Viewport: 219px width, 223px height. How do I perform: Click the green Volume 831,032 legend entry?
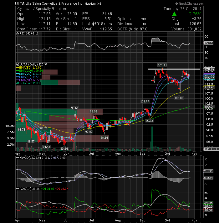[x=29, y=83]
